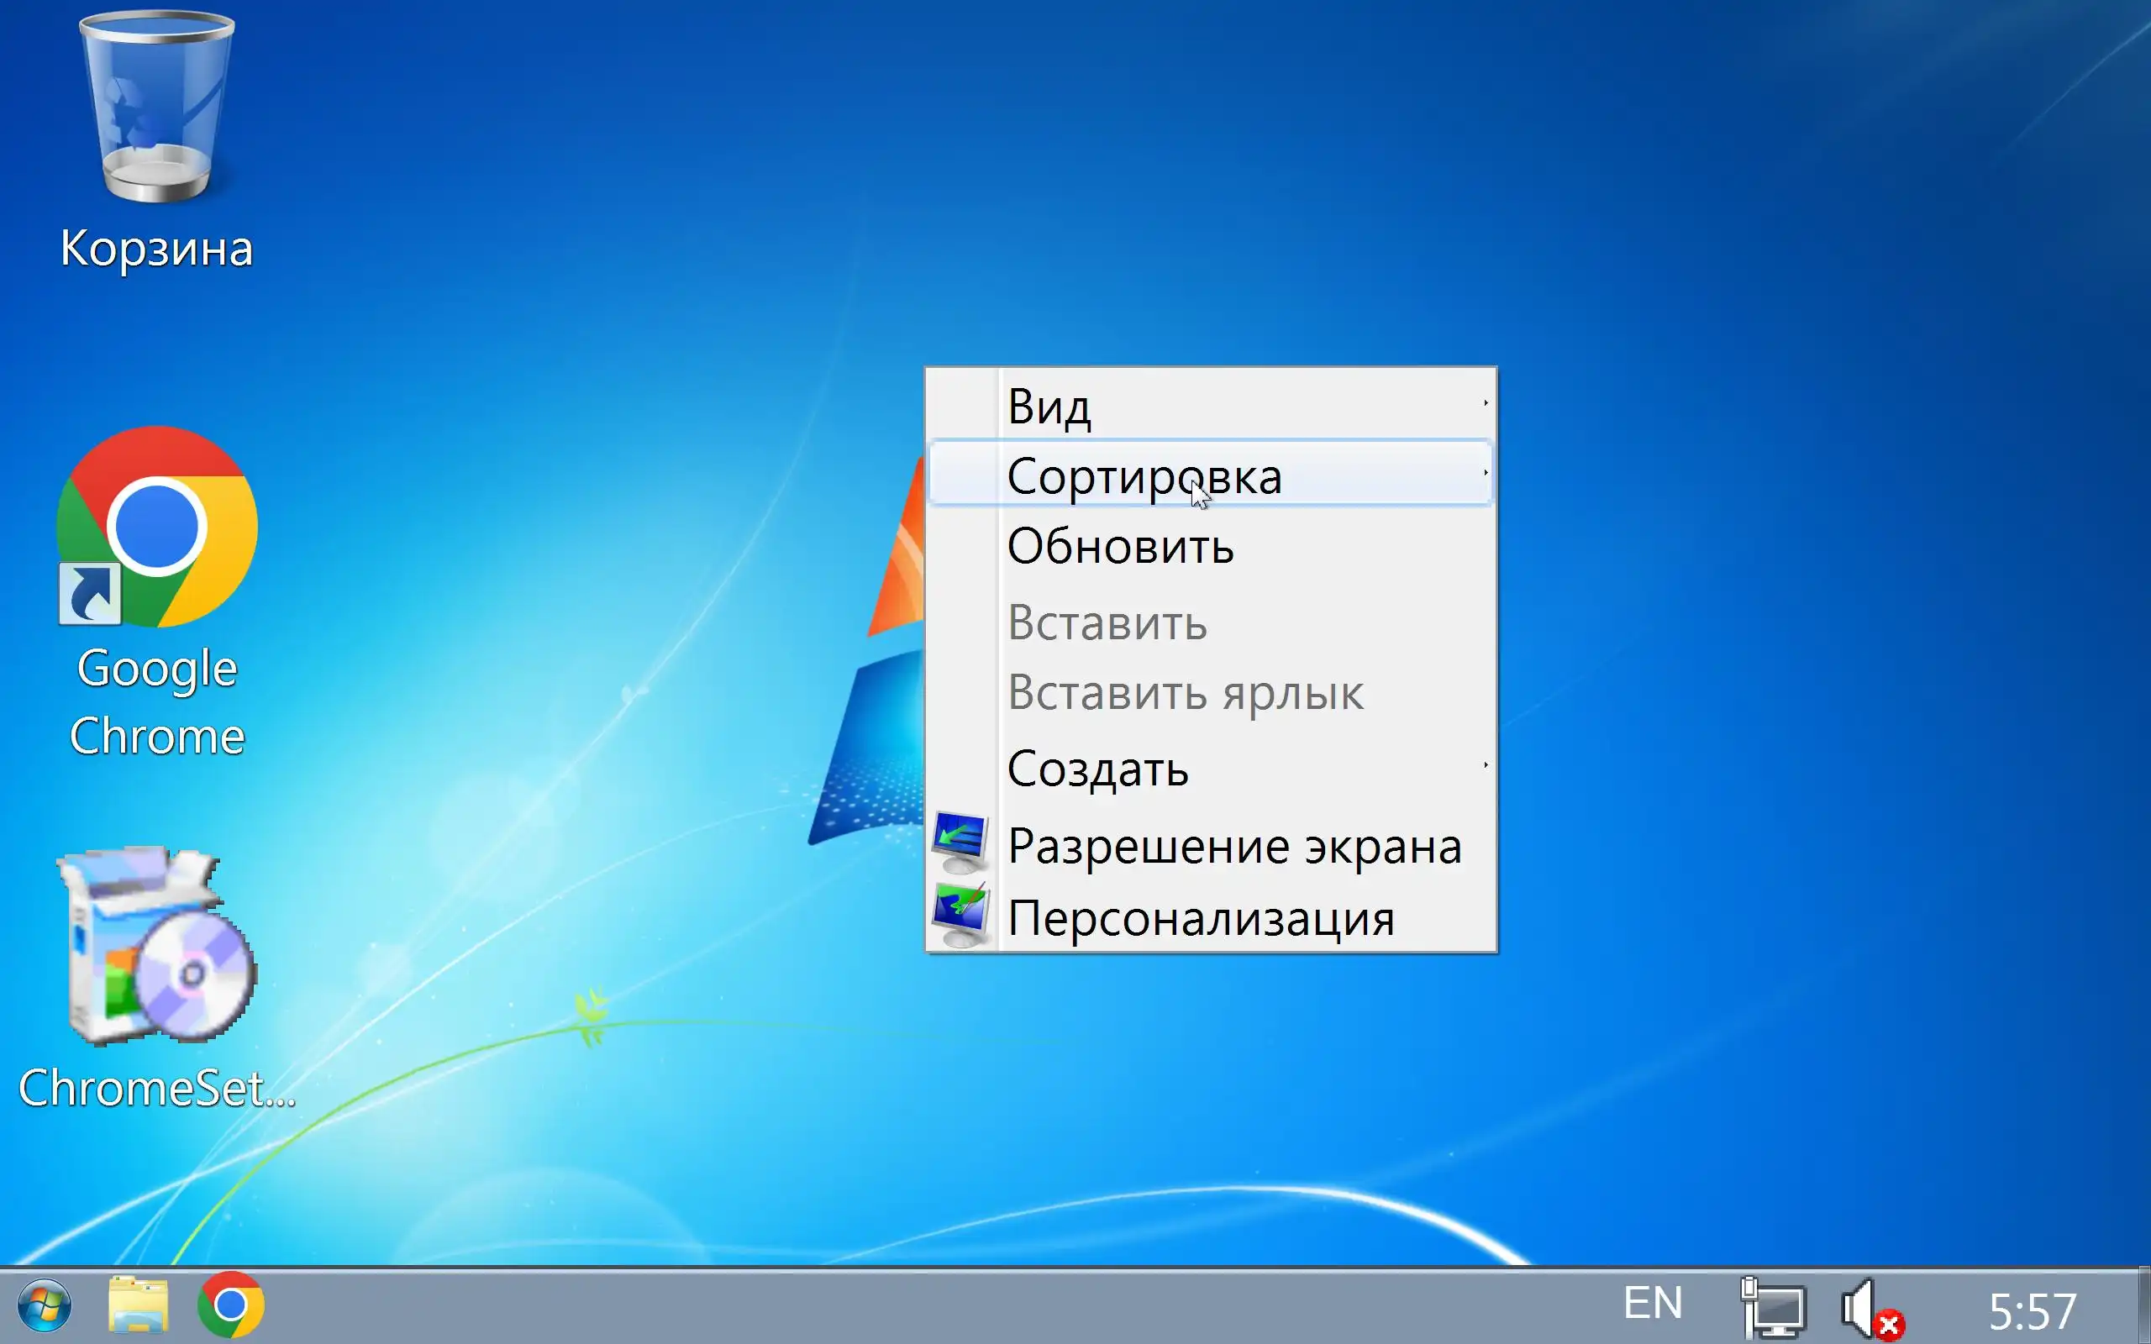Select the ChromeSetup installer desktop icon
Image resolution: width=2151 pixels, height=1344 pixels.
(156, 947)
